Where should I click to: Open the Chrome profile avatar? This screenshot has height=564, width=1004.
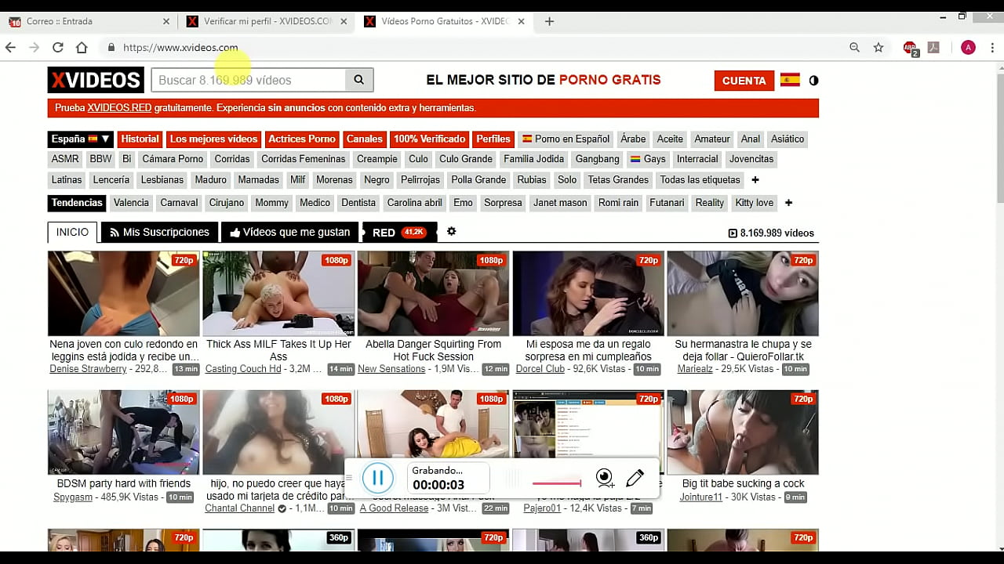click(968, 47)
